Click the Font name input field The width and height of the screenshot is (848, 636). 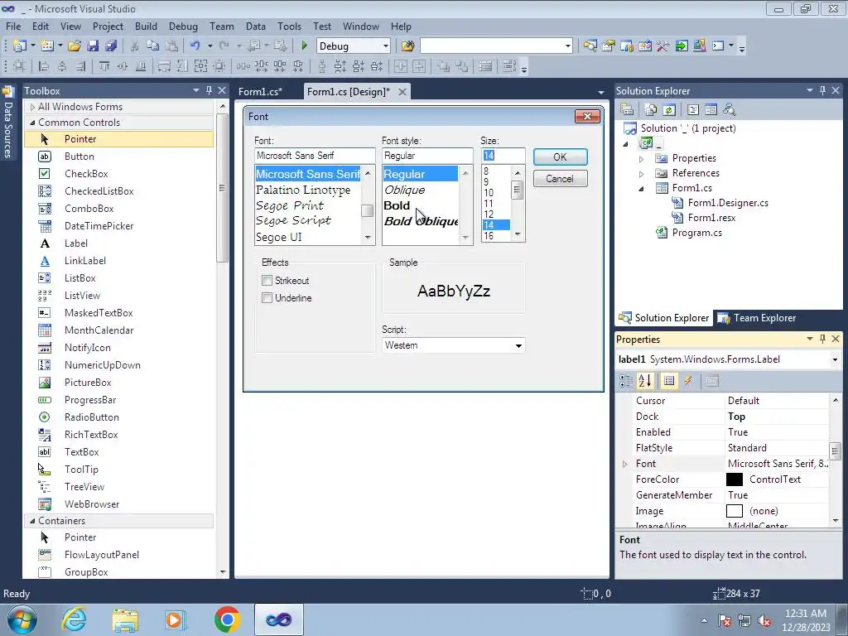click(x=315, y=156)
